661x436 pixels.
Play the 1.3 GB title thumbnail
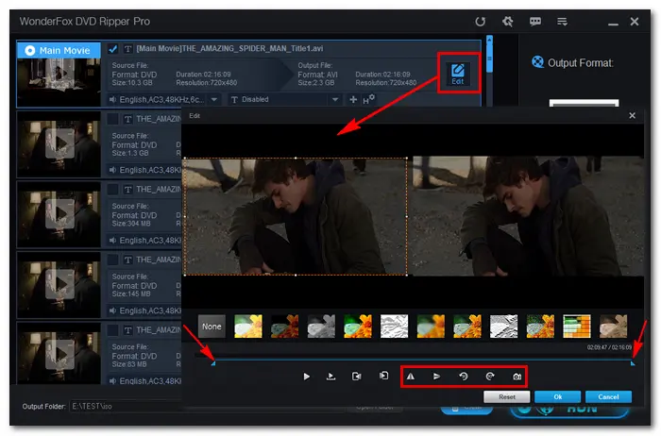click(59, 143)
